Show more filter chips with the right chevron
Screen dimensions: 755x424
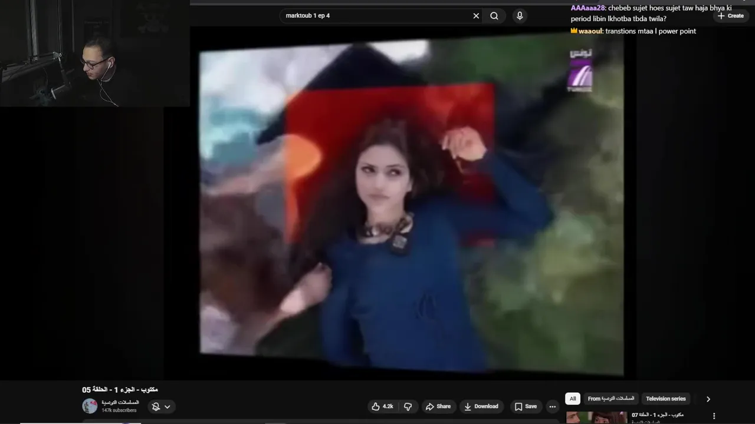[x=708, y=399]
